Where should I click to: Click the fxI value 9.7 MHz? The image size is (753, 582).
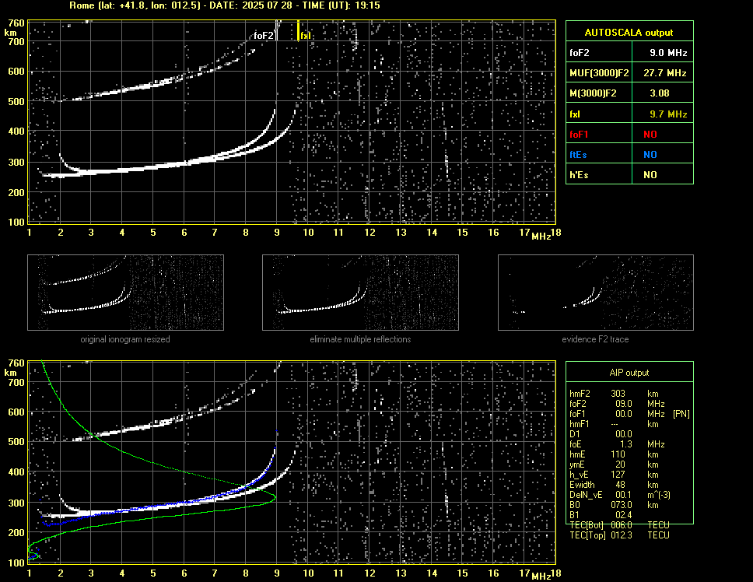tap(663, 114)
